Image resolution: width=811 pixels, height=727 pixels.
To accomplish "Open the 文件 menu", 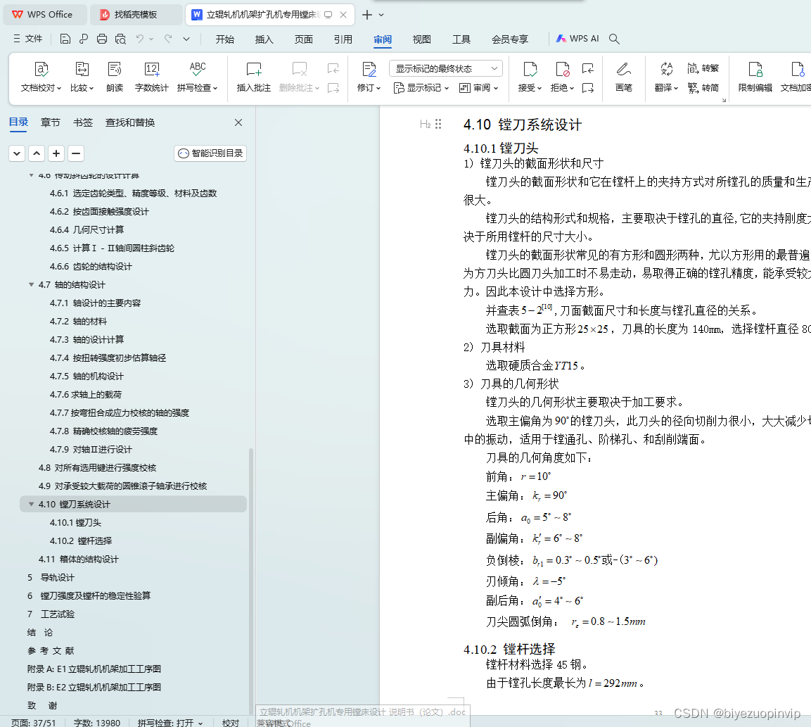I will click(28, 39).
